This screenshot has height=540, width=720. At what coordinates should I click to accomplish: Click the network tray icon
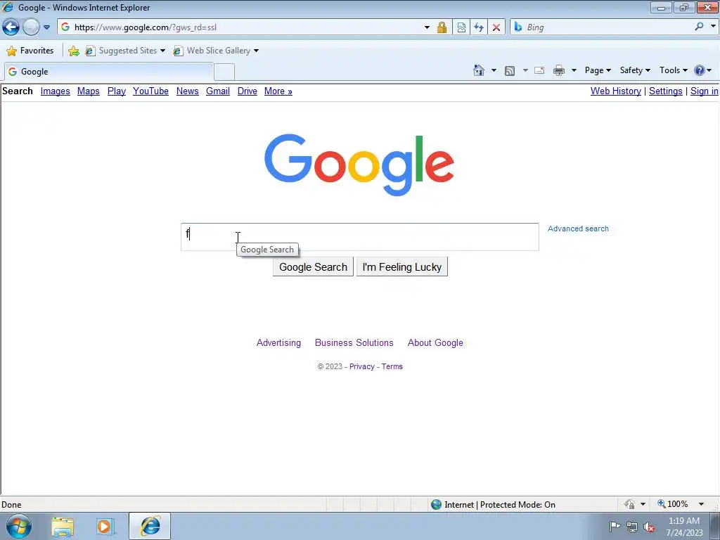(x=632, y=527)
